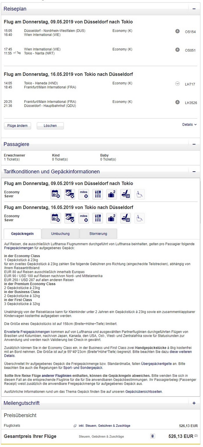The height and width of the screenshot is (447, 203).
Task: Click the popup window icon before inkl. Steuern
Action: [x=75, y=426]
